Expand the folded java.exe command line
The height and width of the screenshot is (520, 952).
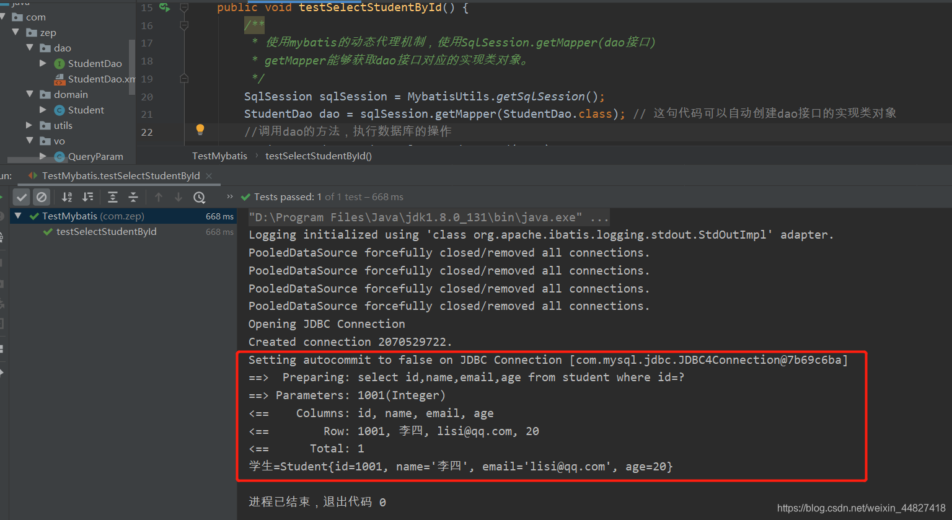click(x=428, y=217)
